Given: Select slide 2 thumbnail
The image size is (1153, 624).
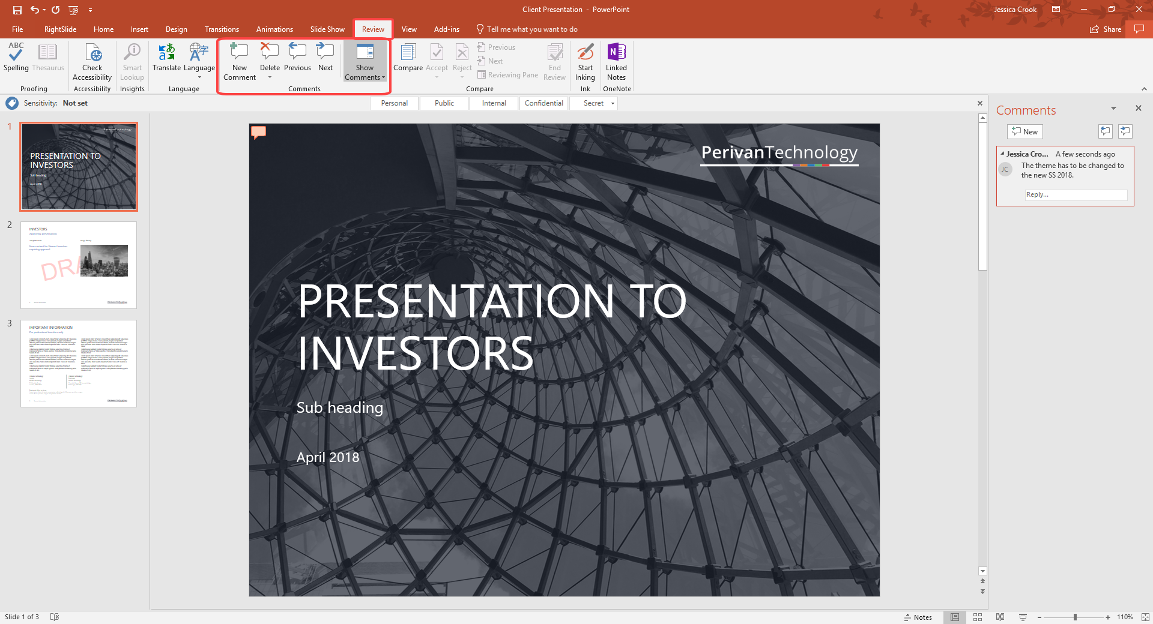Looking at the screenshot, I should point(79,265).
